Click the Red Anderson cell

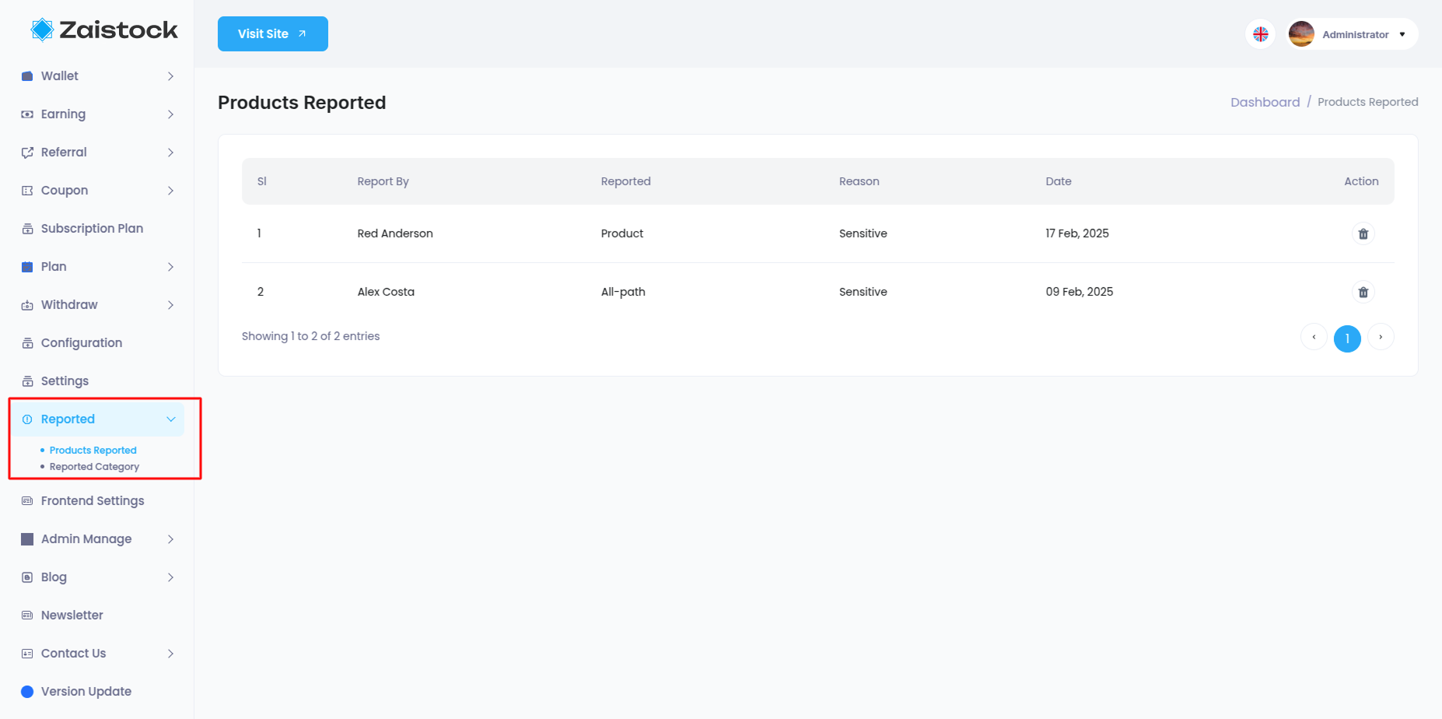(x=395, y=233)
